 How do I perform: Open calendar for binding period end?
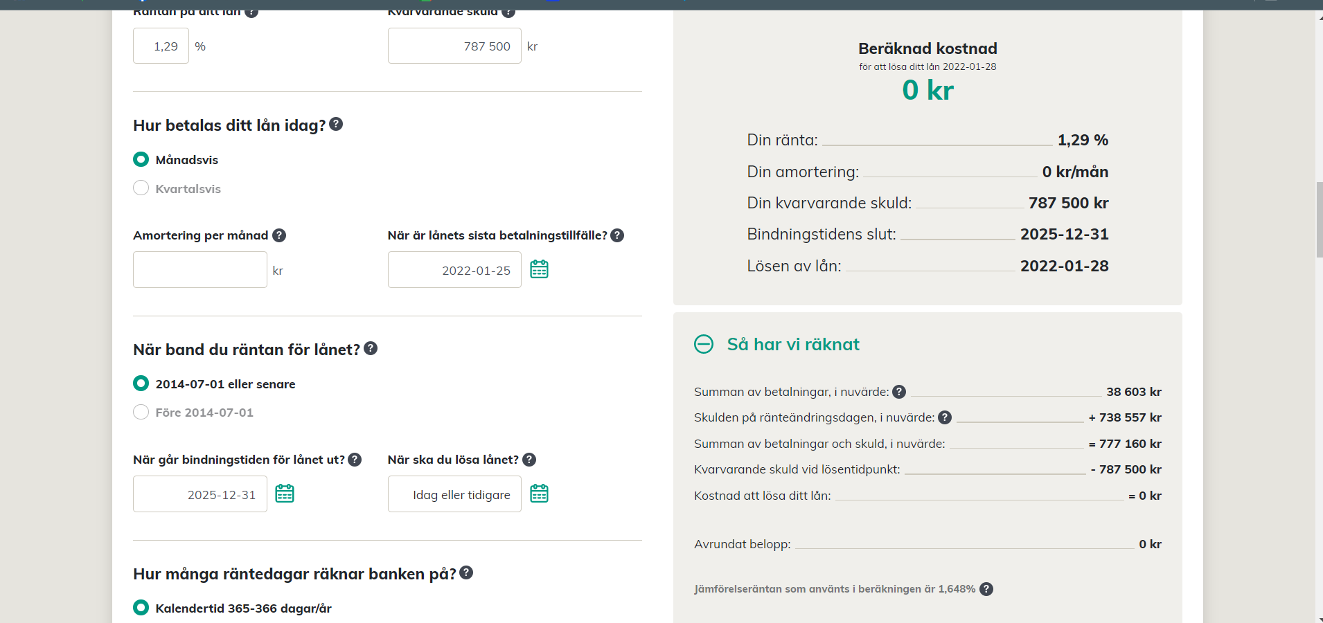point(285,494)
